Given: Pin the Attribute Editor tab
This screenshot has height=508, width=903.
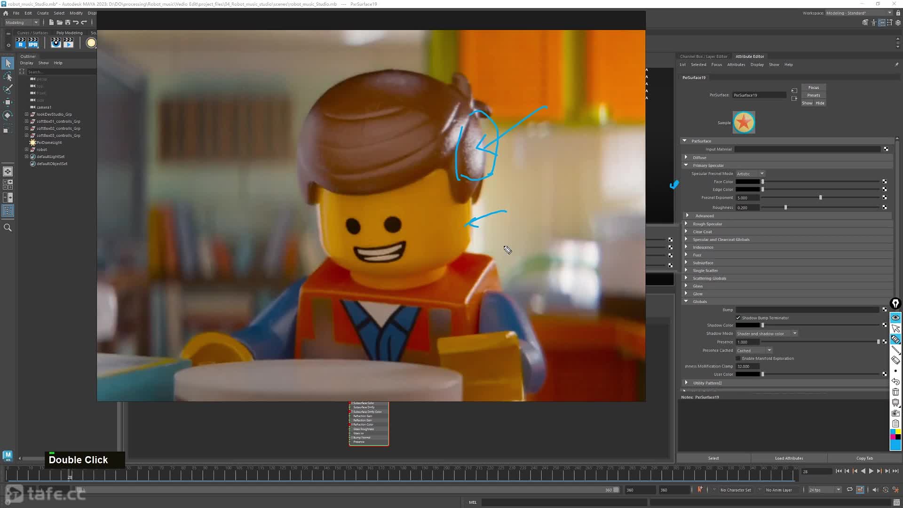Looking at the screenshot, I should click(896, 64).
